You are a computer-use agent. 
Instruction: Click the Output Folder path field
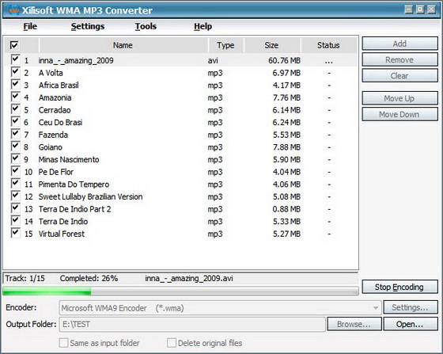pos(192,324)
